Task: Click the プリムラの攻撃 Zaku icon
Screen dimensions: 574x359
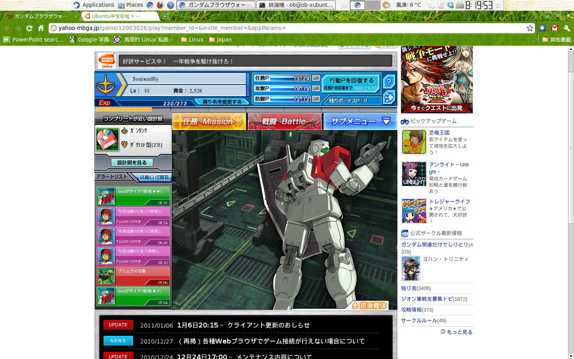Action: pos(106,276)
